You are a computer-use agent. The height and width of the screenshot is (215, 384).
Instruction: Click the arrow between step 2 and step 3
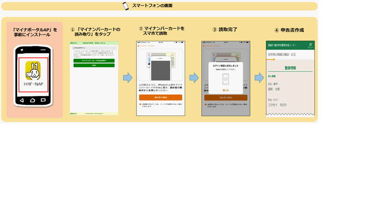pos(194,78)
